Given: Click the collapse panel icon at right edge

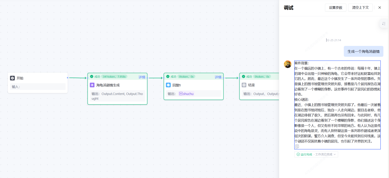Looking at the screenshot, I should [x=384, y=24].
